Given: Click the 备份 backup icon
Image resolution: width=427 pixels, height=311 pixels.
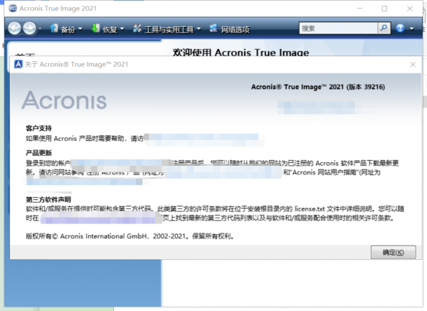Looking at the screenshot, I should click(x=54, y=28).
